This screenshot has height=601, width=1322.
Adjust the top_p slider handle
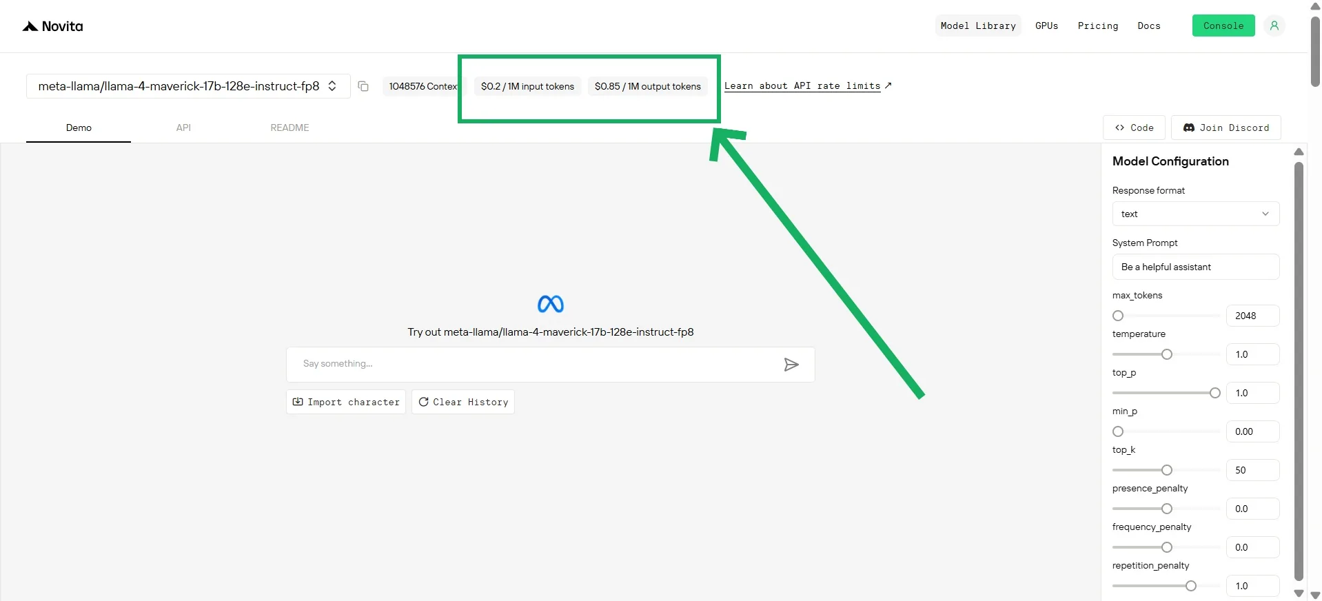(x=1215, y=393)
